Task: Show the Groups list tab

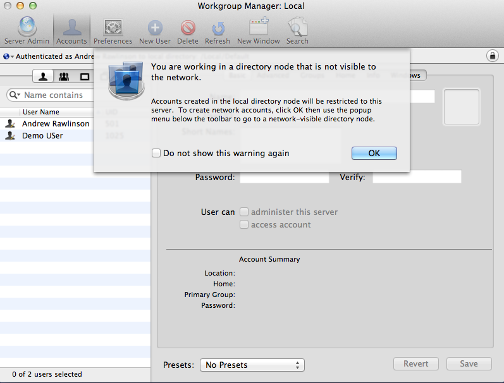Action: pyautogui.click(x=64, y=76)
